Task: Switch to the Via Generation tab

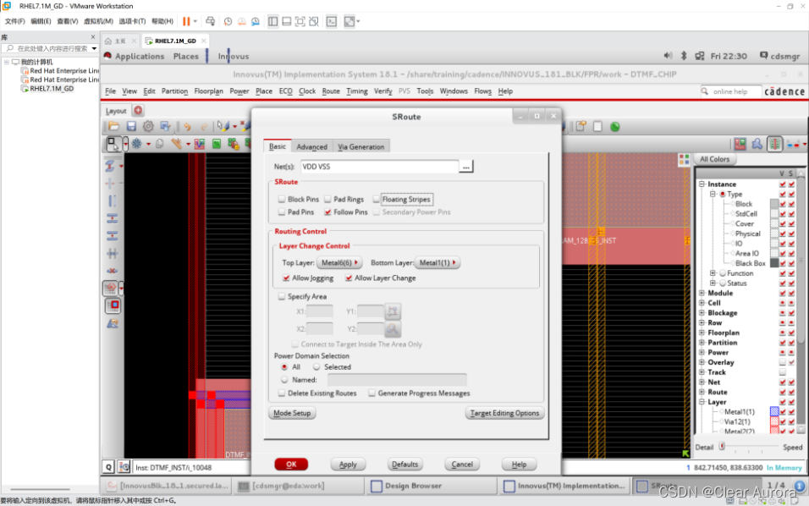Action: [x=360, y=147]
